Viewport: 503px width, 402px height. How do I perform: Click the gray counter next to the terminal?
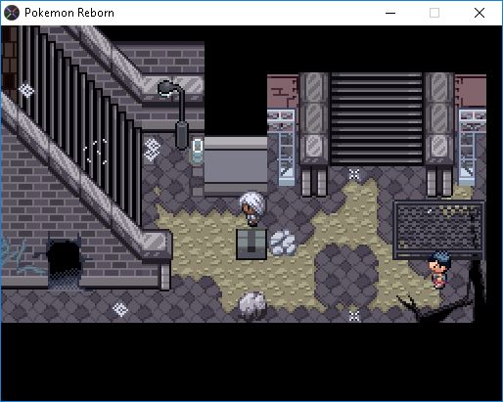point(236,165)
